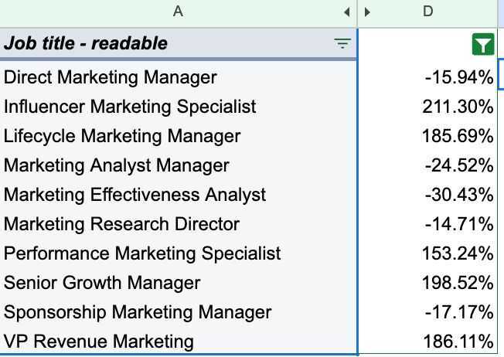Click the 'Job title - readable' header cell
504x357 pixels.
(179, 43)
